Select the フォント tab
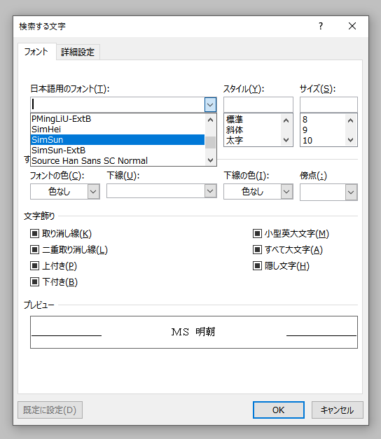This screenshot has width=381, height=439. [36, 52]
